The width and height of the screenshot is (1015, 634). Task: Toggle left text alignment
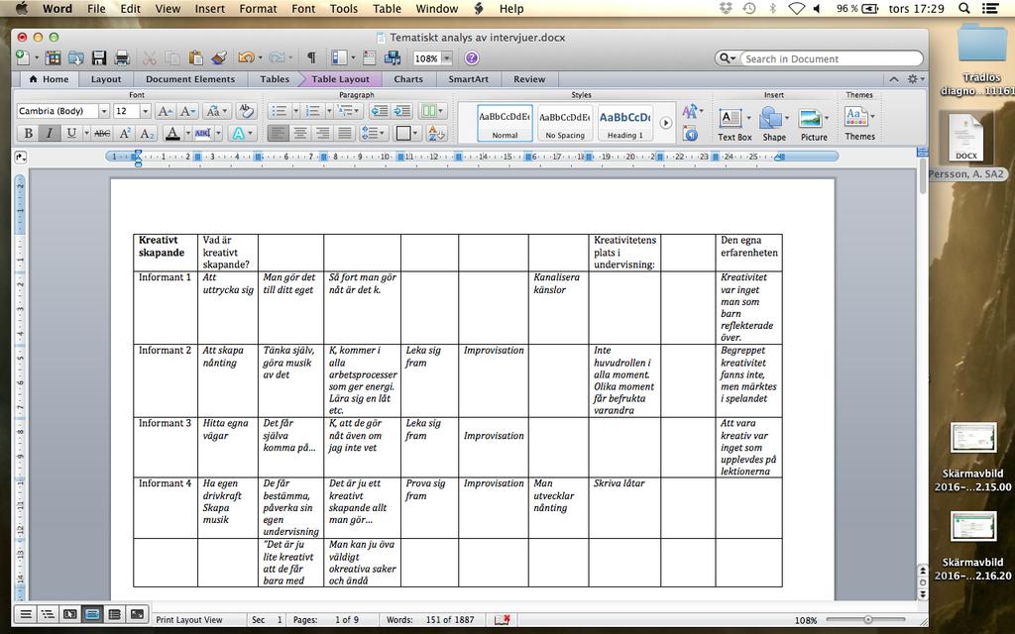[x=279, y=134]
